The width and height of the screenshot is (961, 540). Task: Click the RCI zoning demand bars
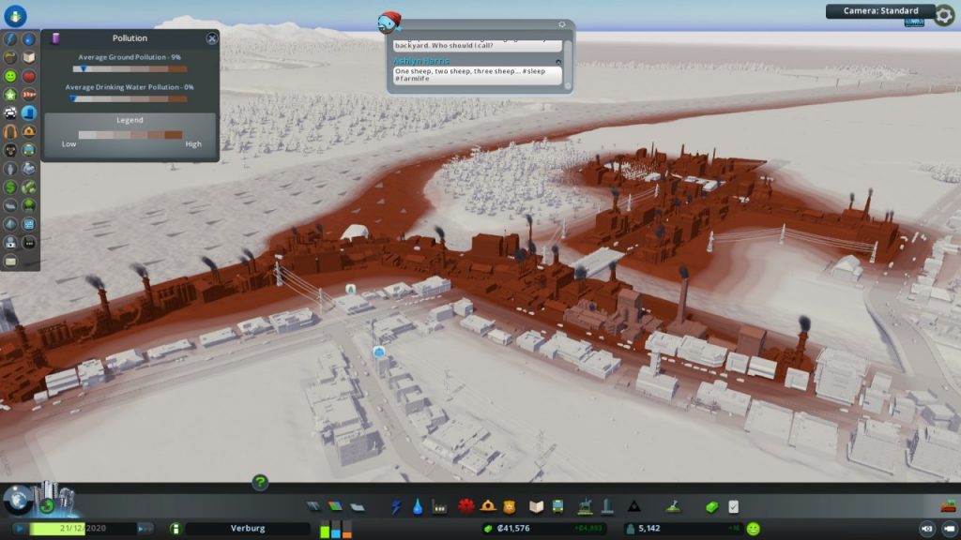coord(335,529)
